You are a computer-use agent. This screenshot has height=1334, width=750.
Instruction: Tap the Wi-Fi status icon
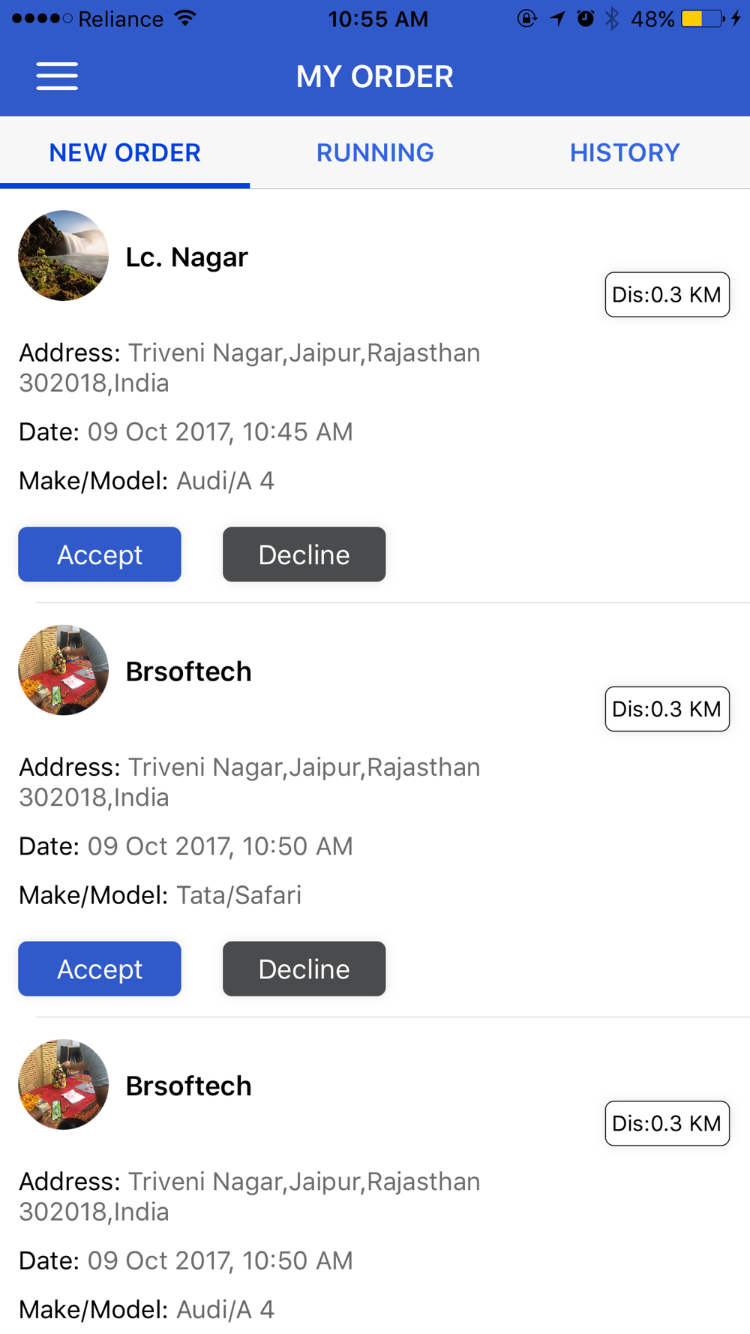(184, 18)
